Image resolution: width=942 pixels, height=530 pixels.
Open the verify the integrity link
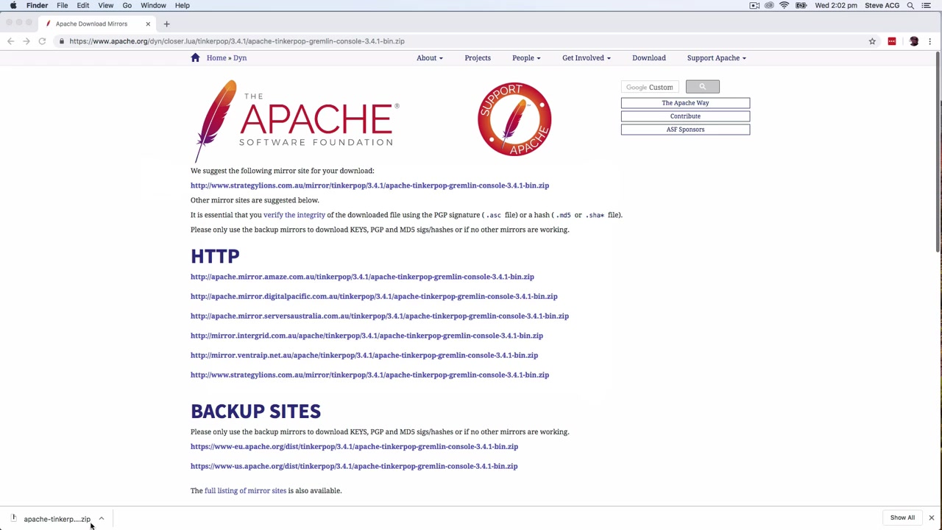click(x=294, y=215)
